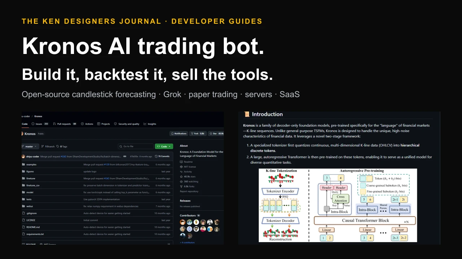Open the model folder
462x259 pixels.
pyautogui.click(x=30, y=192)
